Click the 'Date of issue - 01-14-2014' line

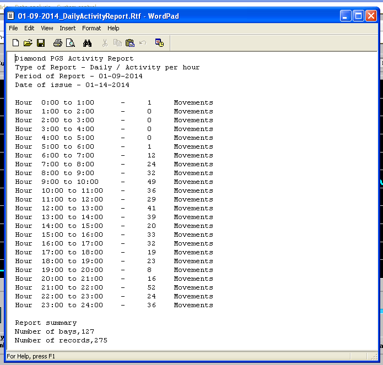pyautogui.click(x=72, y=85)
